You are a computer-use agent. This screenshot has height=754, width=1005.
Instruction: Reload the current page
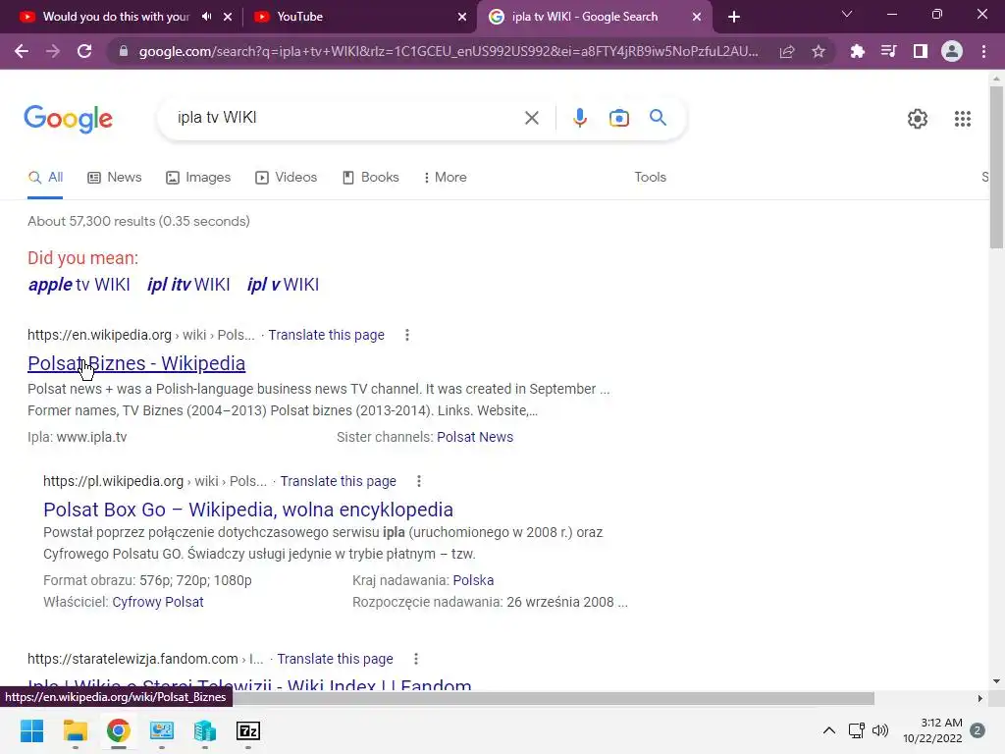[x=84, y=51]
